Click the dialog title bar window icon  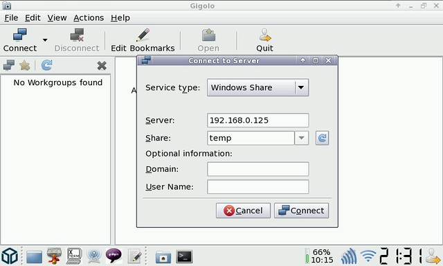click(146, 60)
